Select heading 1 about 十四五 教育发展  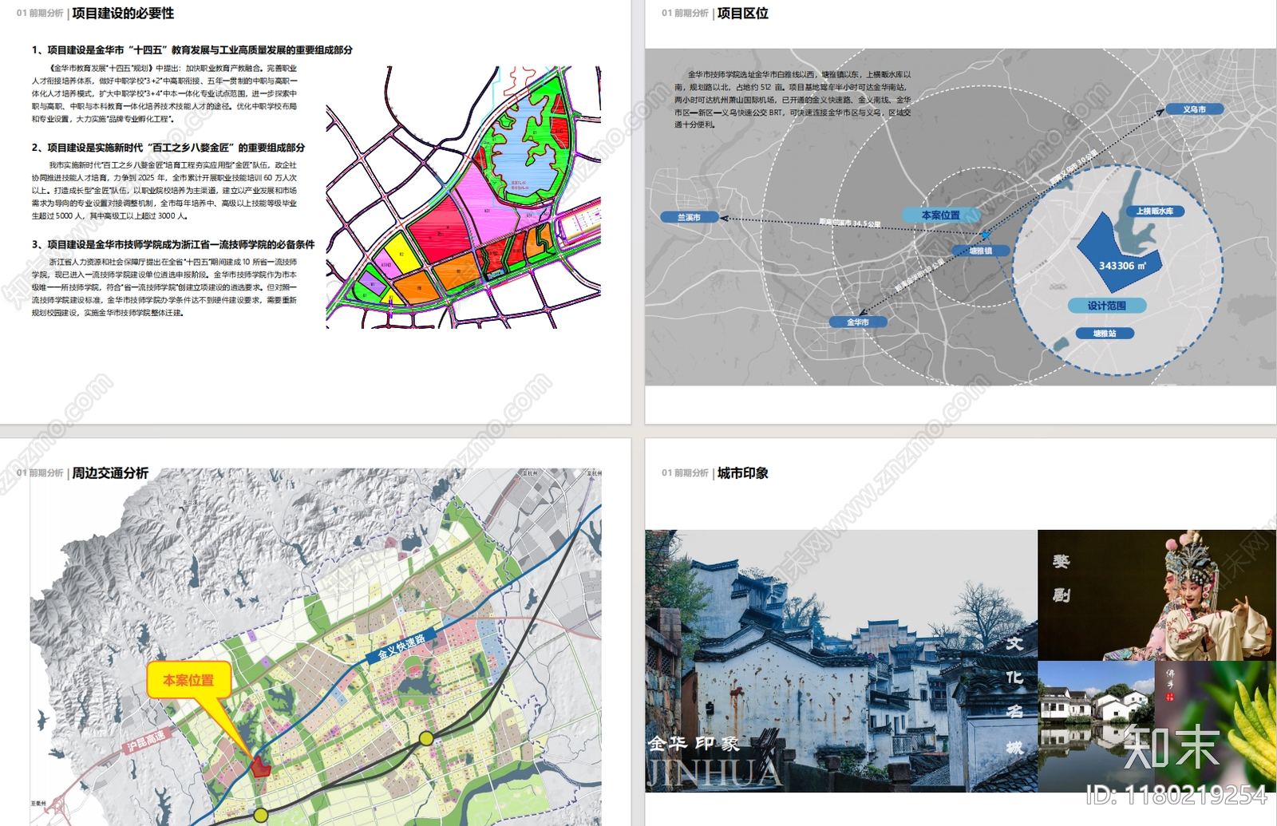[x=192, y=49]
